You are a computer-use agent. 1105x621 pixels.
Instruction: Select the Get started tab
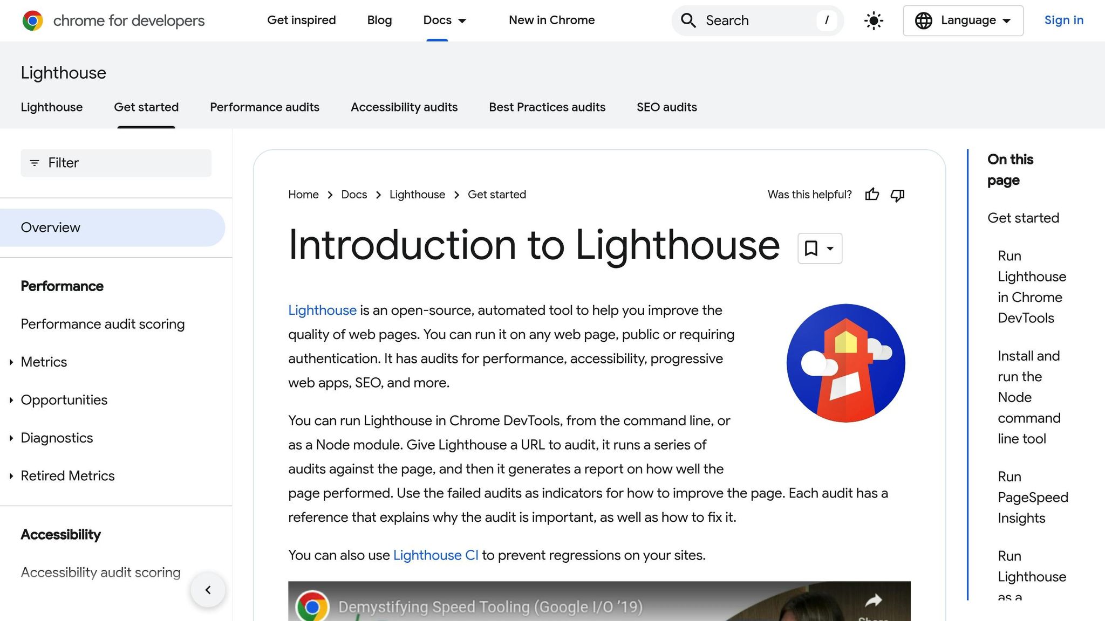click(x=146, y=107)
